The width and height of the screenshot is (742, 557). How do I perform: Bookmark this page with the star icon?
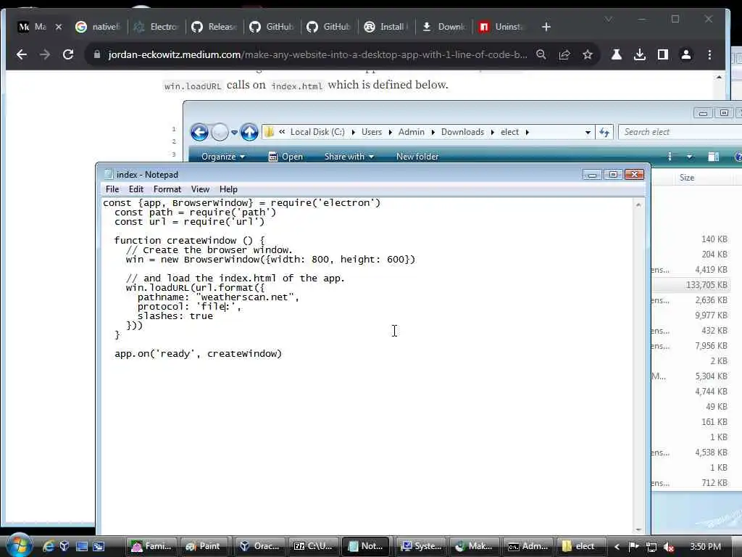click(x=587, y=54)
